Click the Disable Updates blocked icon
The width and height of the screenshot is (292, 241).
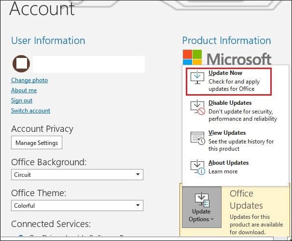tap(198, 108)
